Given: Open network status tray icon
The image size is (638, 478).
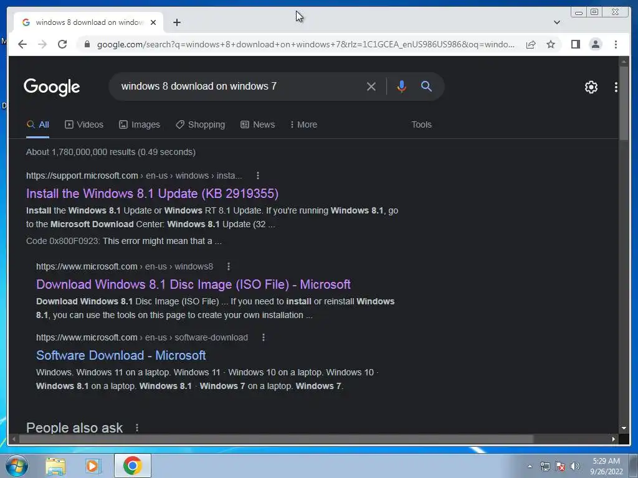Looking at the screenshot, I should coord(545,466).
